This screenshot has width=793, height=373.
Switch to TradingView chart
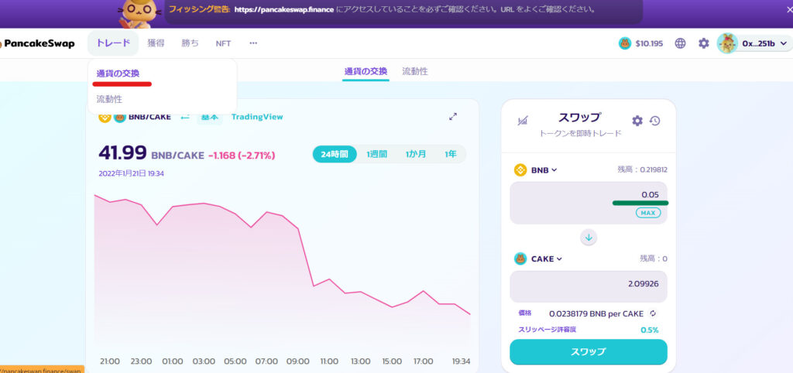pos(257,117)
